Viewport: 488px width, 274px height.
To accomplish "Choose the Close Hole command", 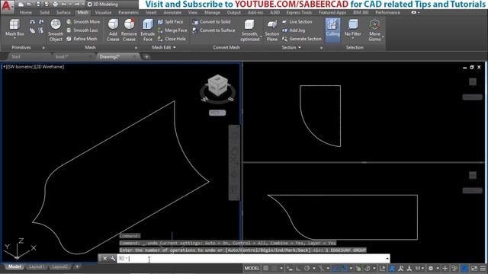I will click(x=172, y=39).
